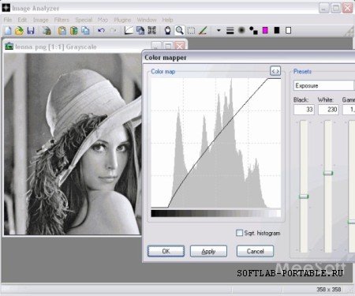Save image with the floppy disk icon
Image resolution: width=355 pixels, height=296 pixels.
(31, 31)
